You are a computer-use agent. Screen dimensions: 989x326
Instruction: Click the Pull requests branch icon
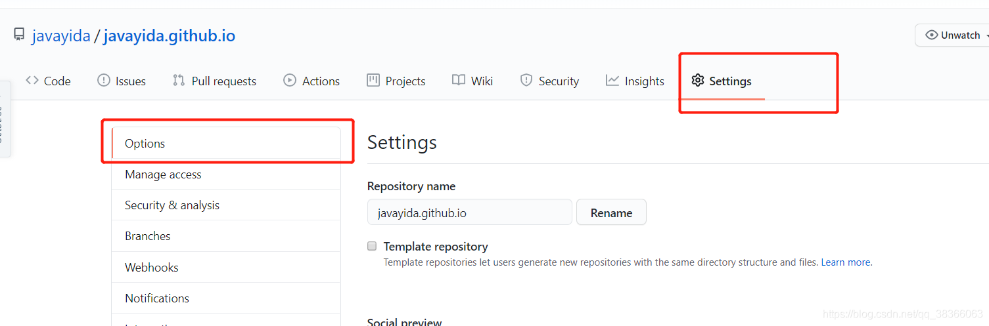(179, 81)
